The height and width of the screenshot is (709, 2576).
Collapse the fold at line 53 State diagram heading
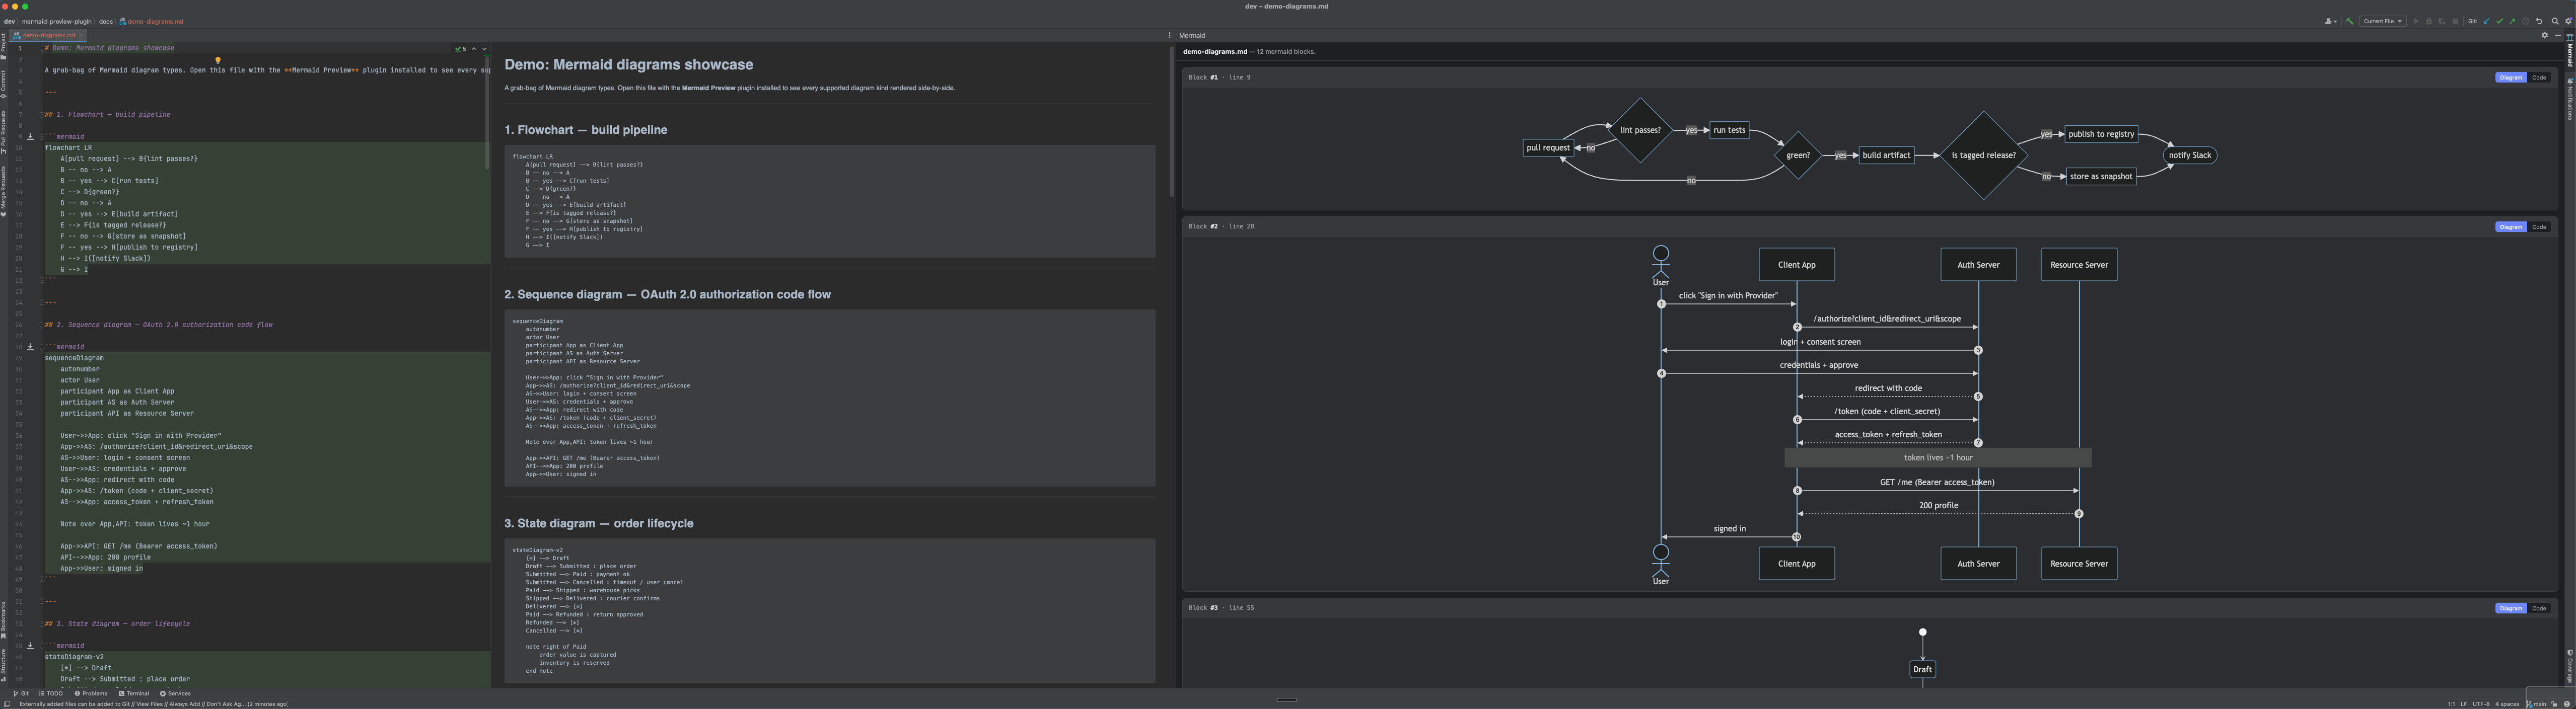click(x=42, y=624)
